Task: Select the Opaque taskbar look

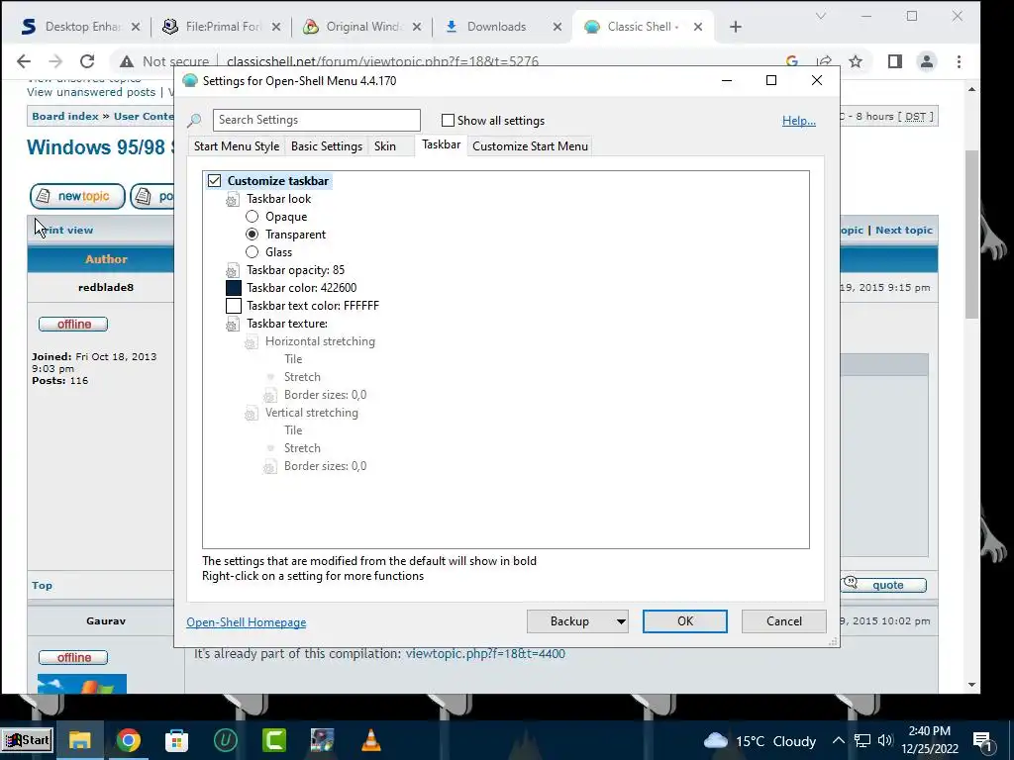Action: [x=253, y=217]
